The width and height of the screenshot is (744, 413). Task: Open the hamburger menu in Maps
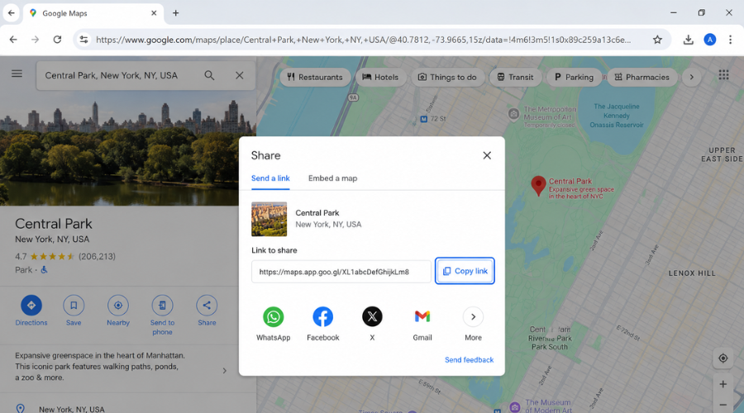coord(17,74)
